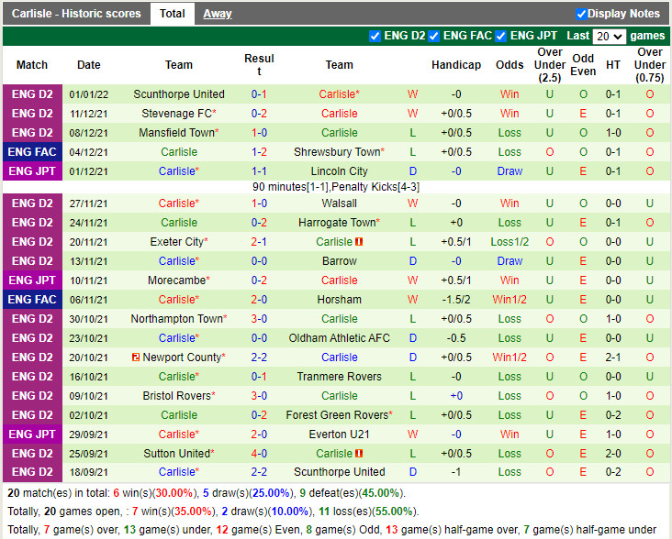The width and height of the screenshot is (672, 539).
Task: Click Loss1/2 odds in Exeter City row
Action: click(510, 242)
